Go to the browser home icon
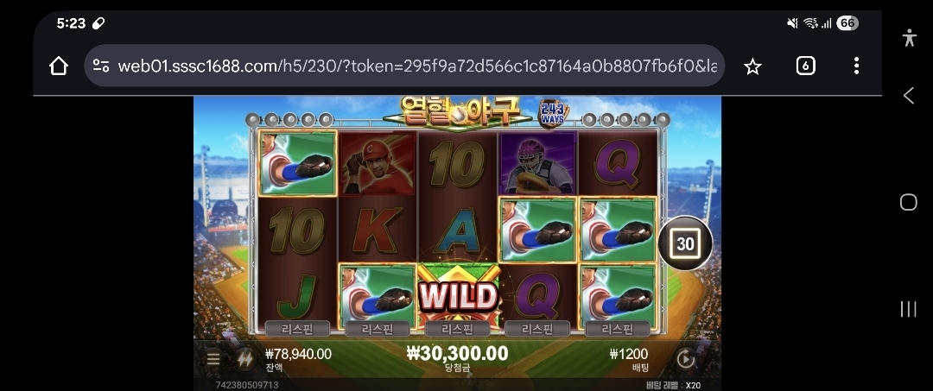The image size is (933, 391). coord(59,66)
